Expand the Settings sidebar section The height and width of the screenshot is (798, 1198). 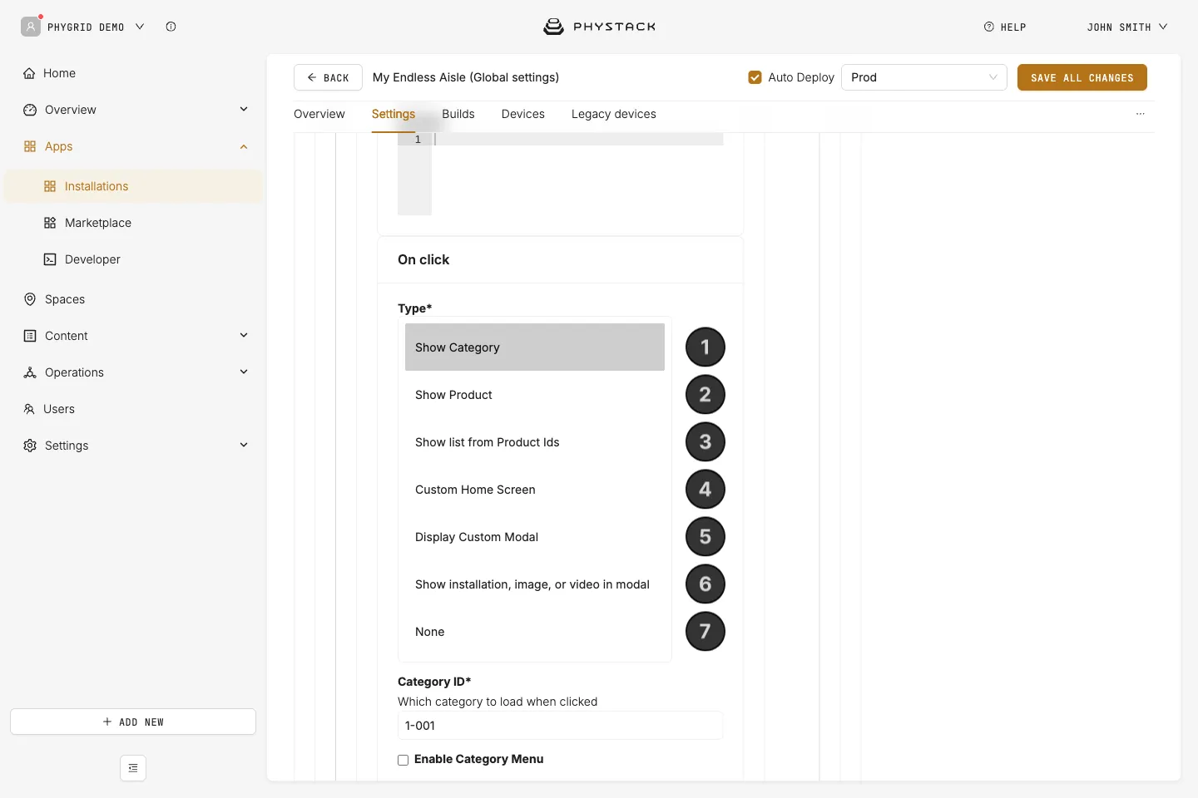coord(244,446)
